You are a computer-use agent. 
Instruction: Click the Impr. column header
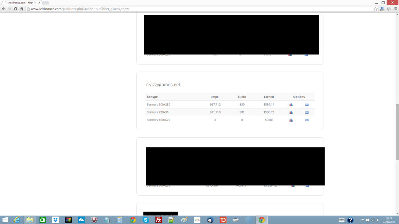click(215, 97)
